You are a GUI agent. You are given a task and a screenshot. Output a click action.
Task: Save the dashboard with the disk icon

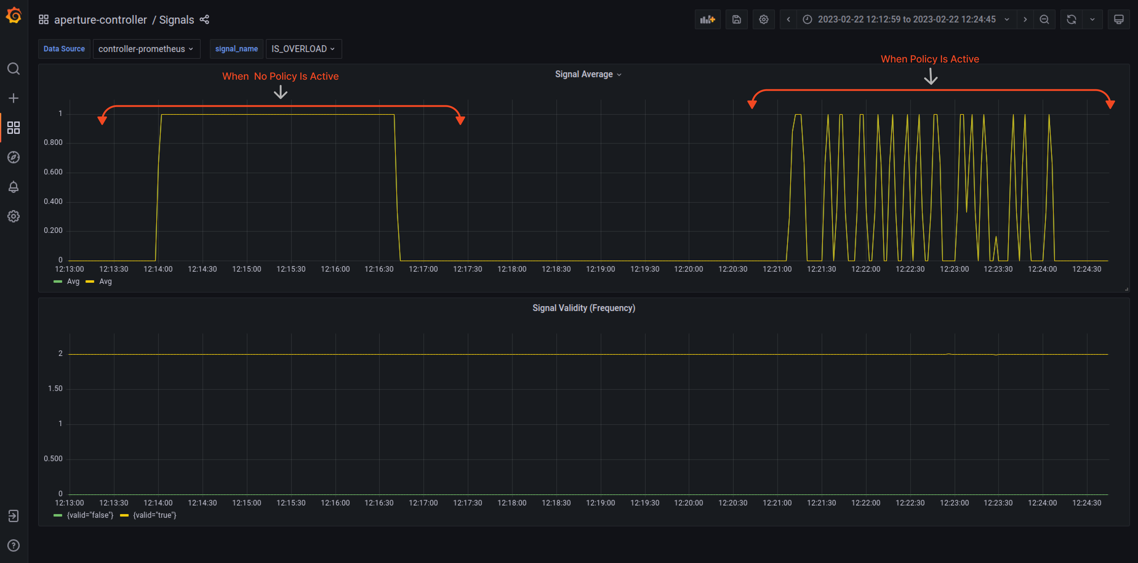[x=736, y=19]
